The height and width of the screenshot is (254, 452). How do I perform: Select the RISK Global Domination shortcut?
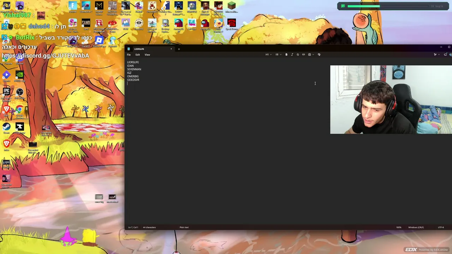click(99, 25)
